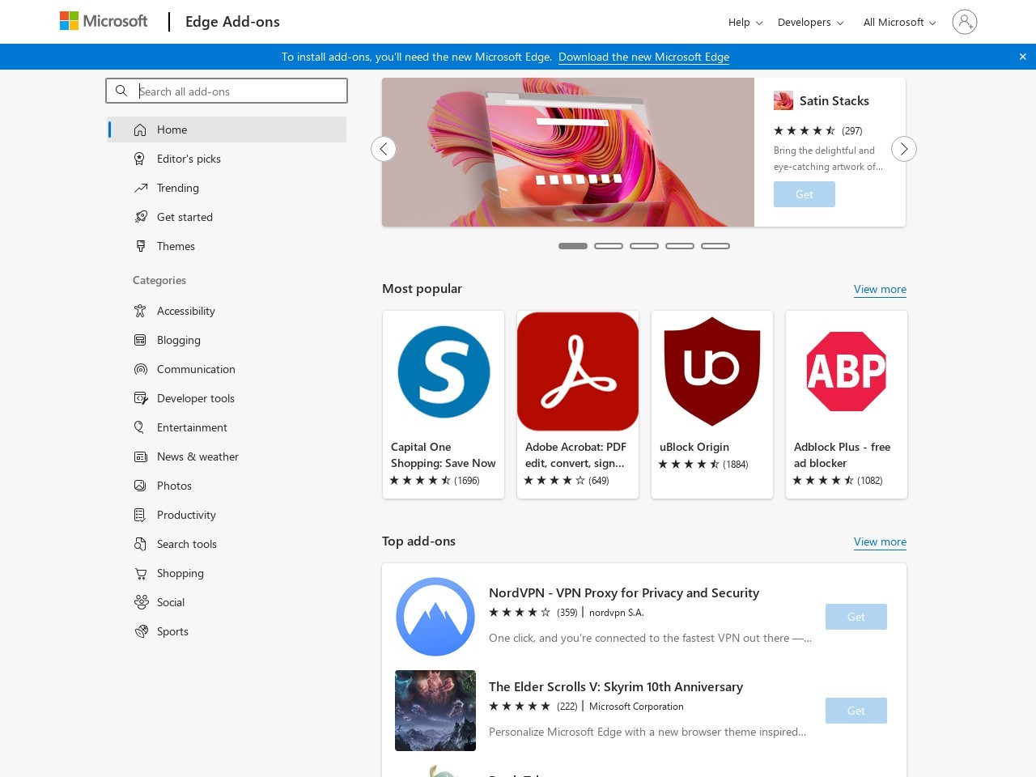Open The Elder Scrolls V: Skyrim title

point(616,686)
